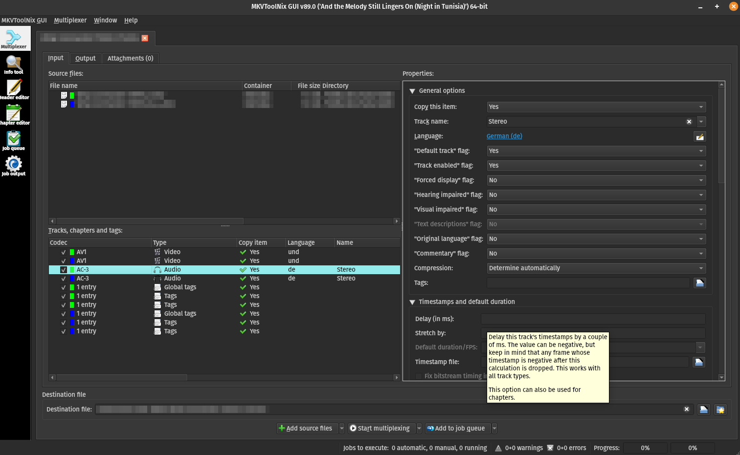Open the "Forced display" flag dropdown
Viewport: 740px width, 455px height.
[x=596, y=180]
